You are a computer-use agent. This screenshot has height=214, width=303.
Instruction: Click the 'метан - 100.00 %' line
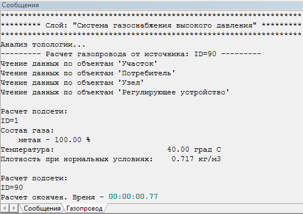[55, 140]
